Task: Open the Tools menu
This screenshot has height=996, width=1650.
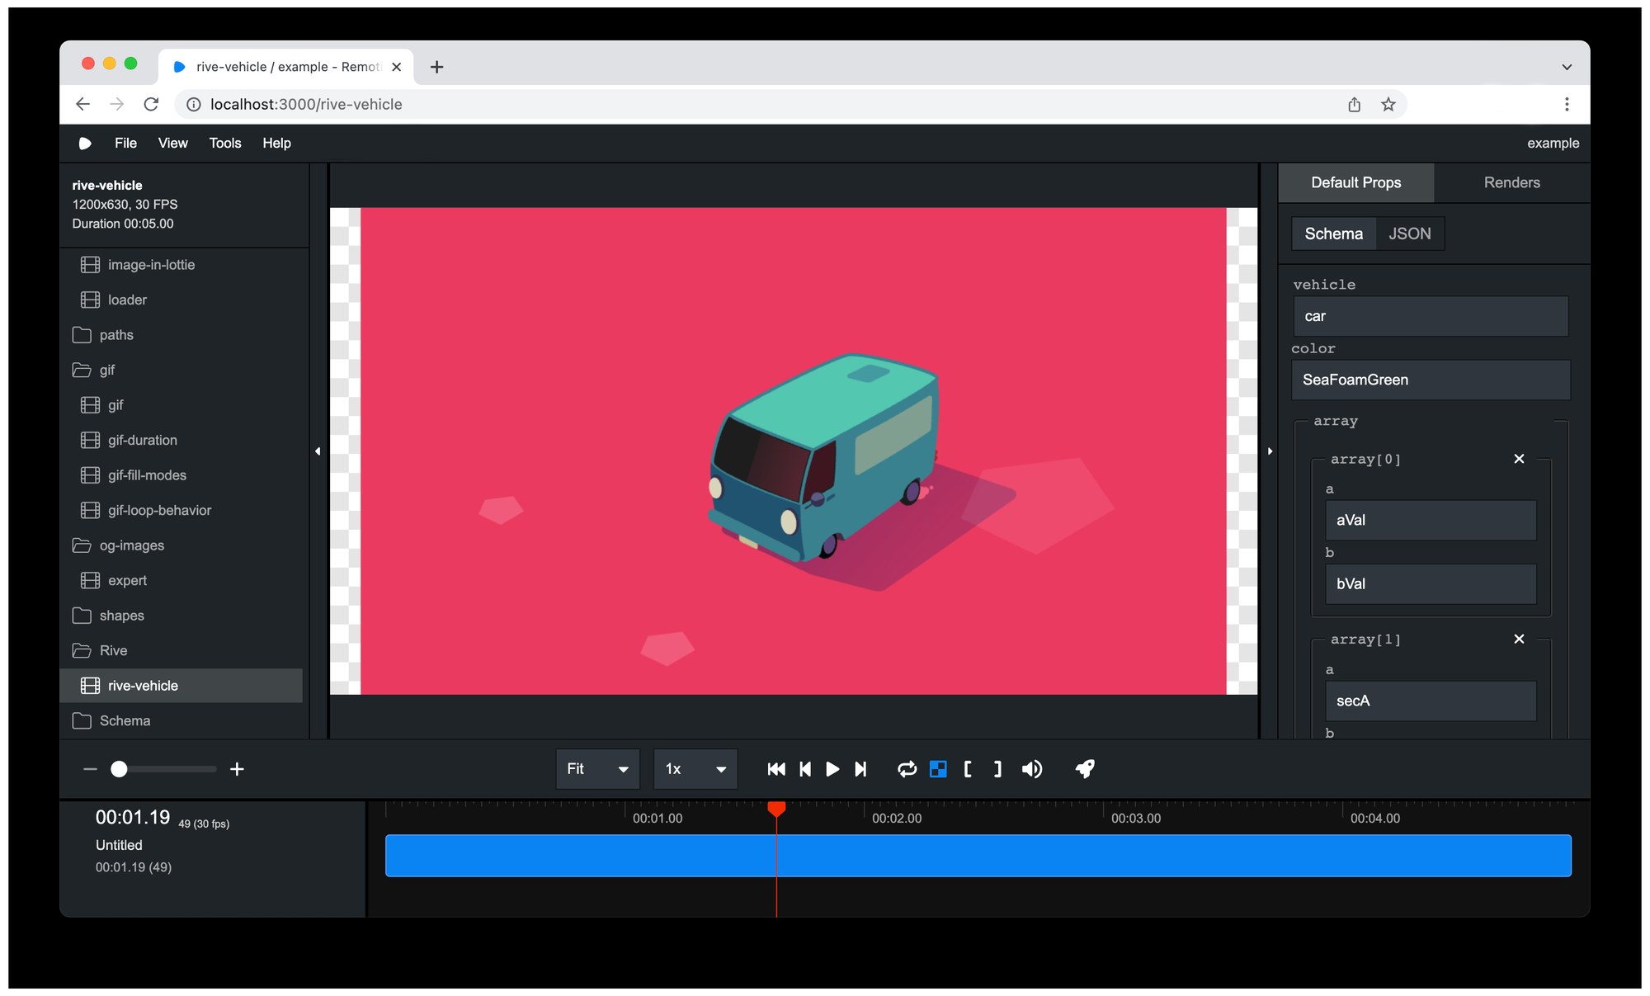Action: pyautogui.click(x=224, y=143)
